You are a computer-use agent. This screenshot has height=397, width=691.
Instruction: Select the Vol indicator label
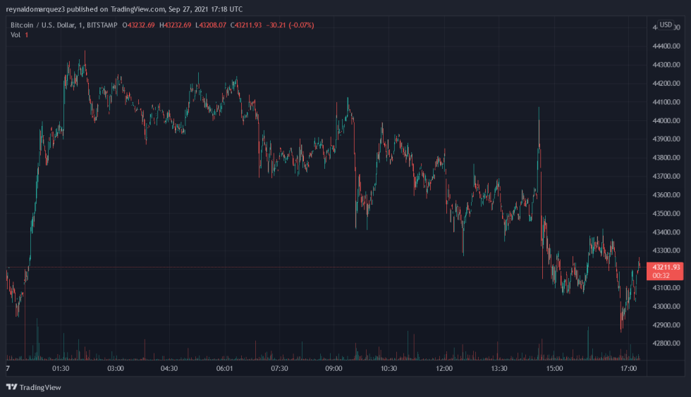(x=16, y=35)
